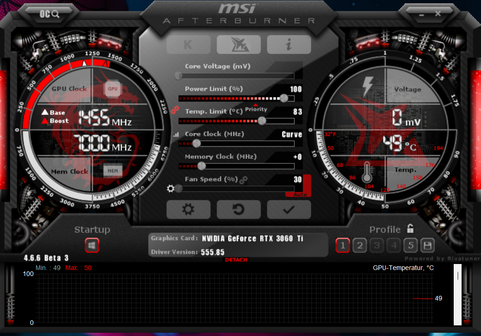Click the GPU-Temperatur graph title
This screenshot has height=336, width=481.
403,268
